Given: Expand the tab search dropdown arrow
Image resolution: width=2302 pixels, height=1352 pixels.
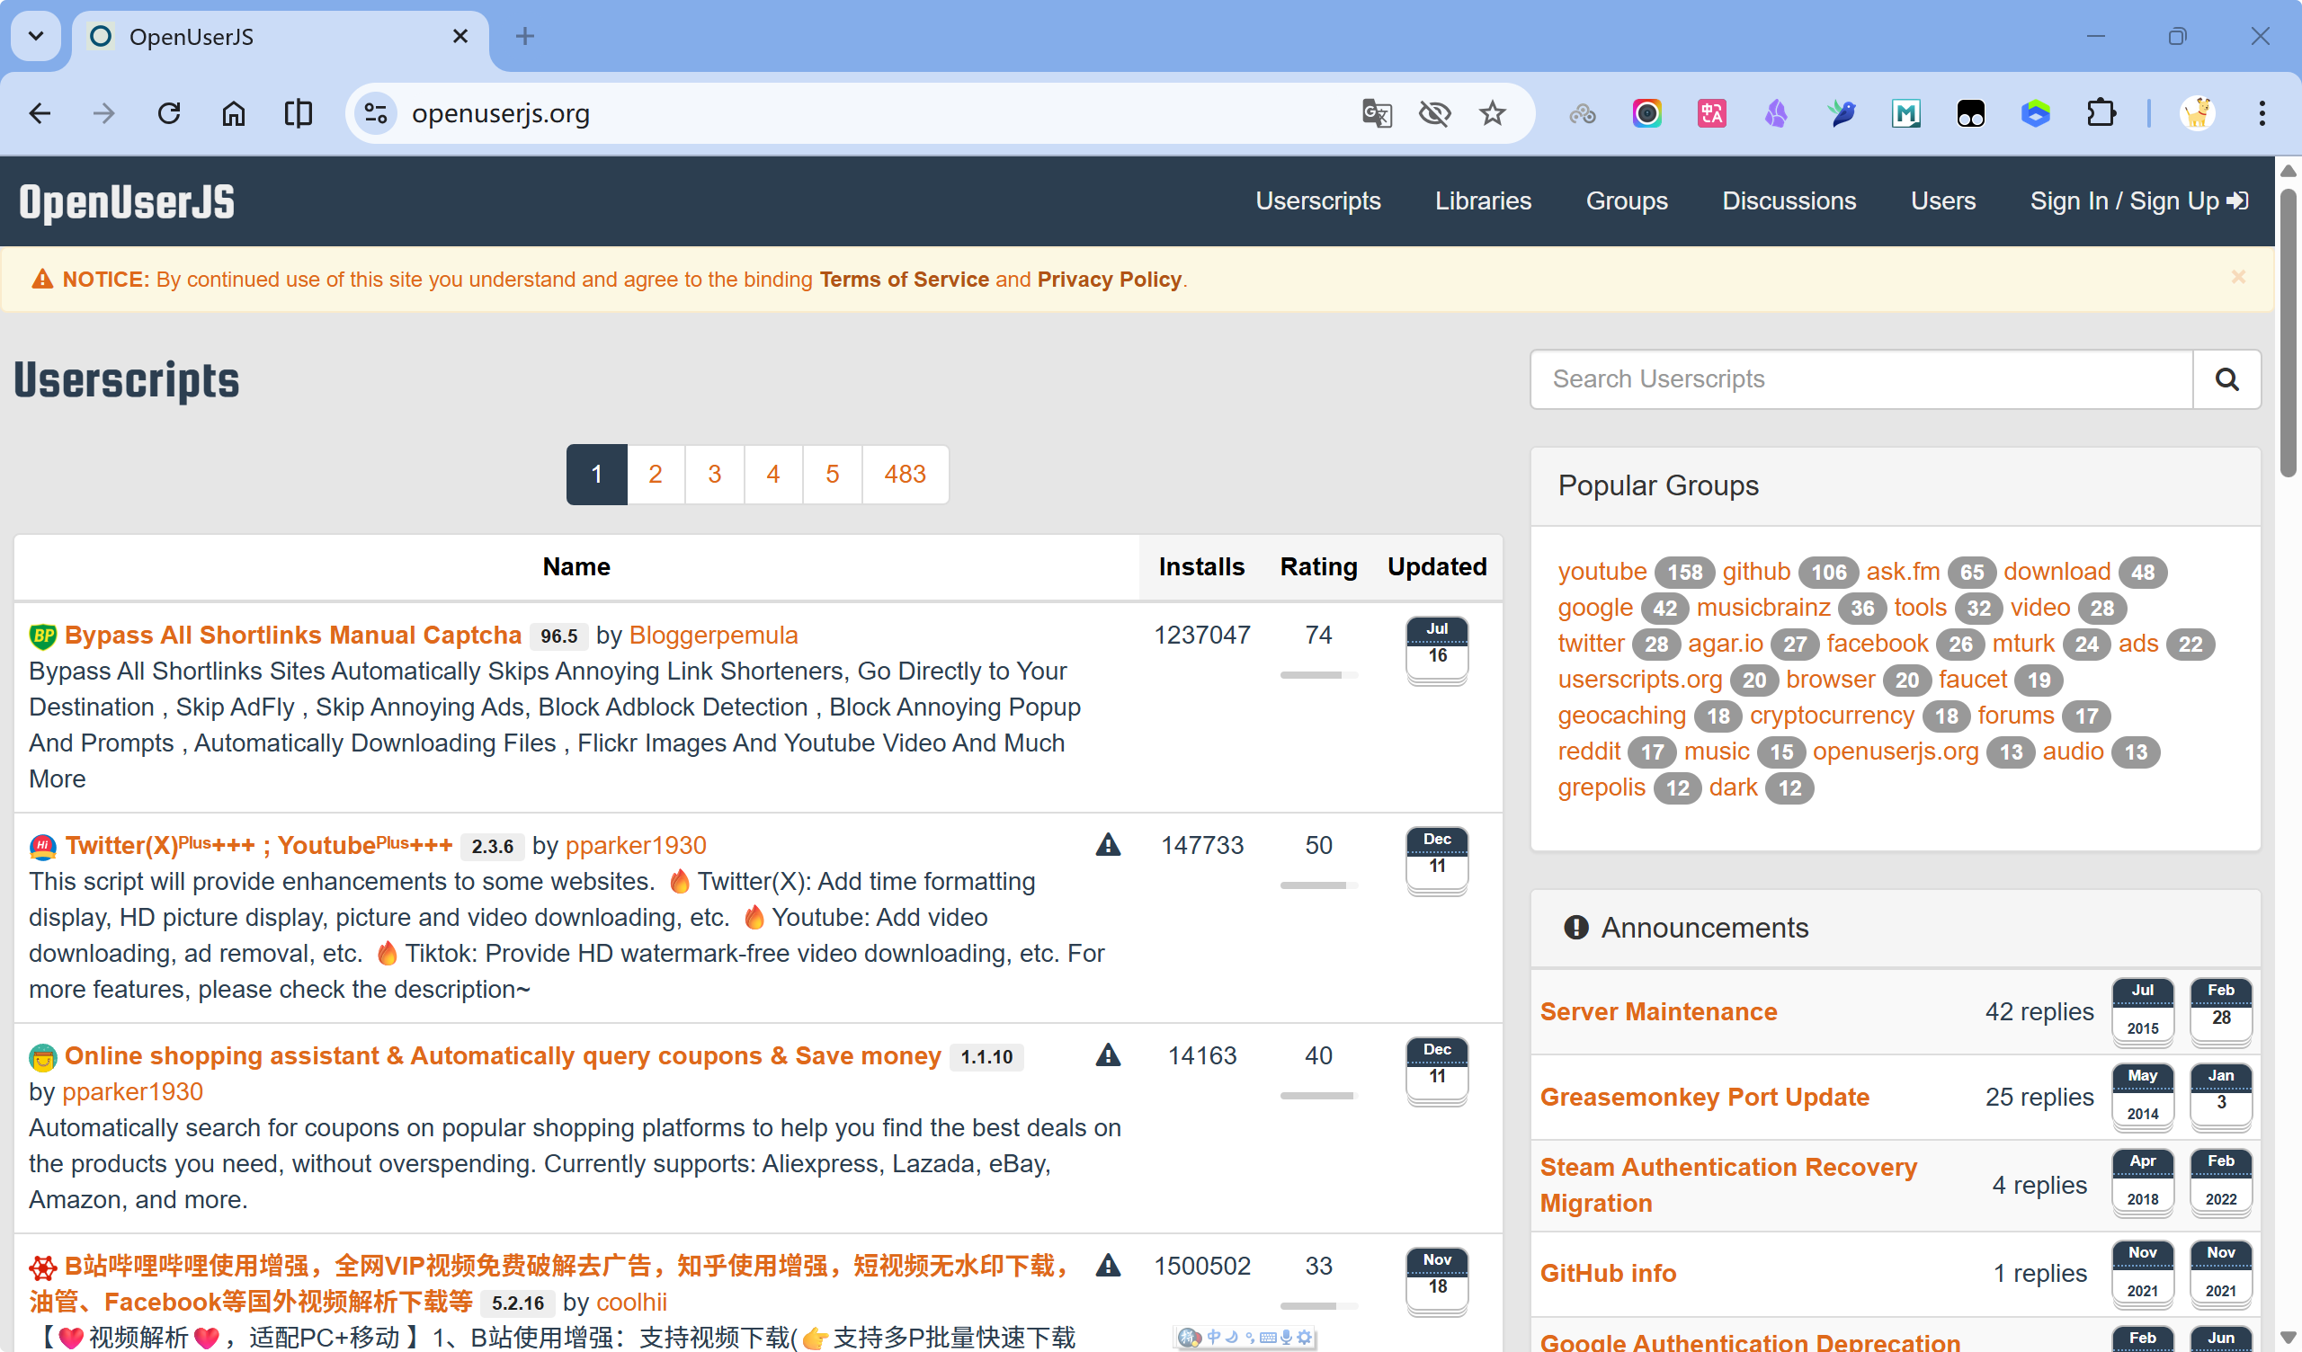Looking at the screenshot, I should click(36, 37).
